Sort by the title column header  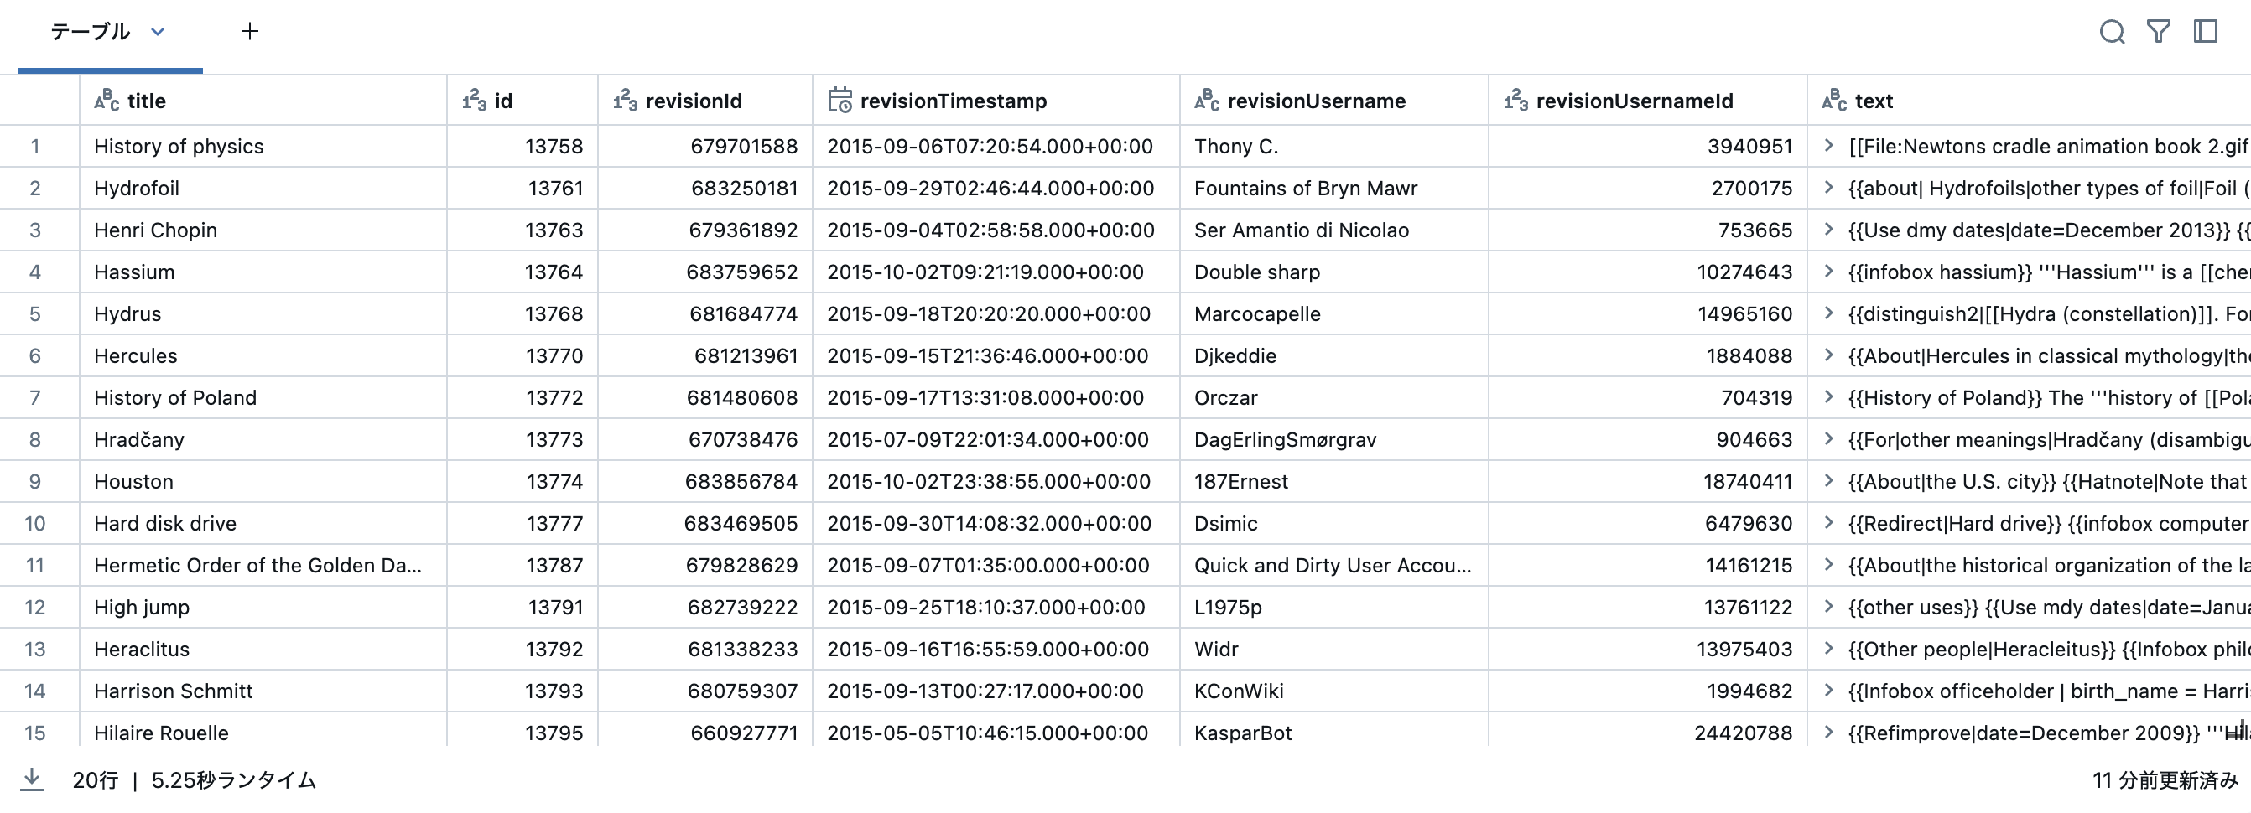click(x=145, y=101)
